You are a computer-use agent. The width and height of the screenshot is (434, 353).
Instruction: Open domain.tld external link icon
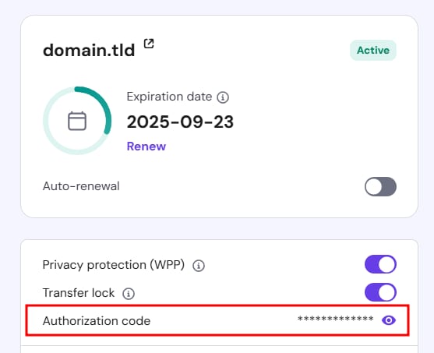149,44
